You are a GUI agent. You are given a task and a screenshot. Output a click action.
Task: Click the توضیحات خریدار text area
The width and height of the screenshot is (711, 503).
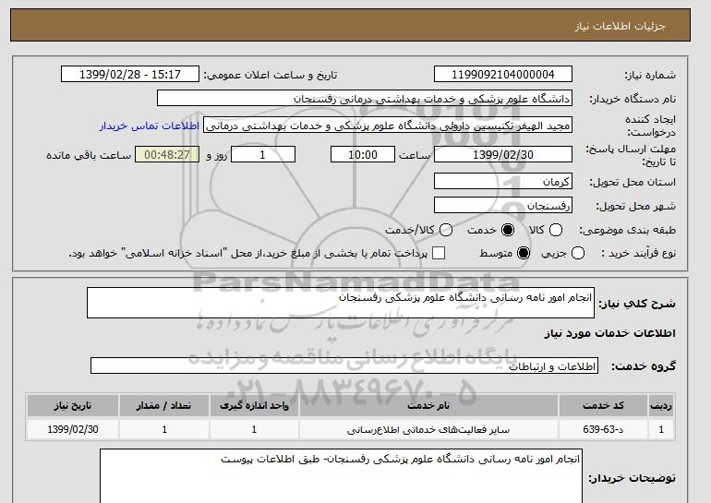(x=341, y=476)
